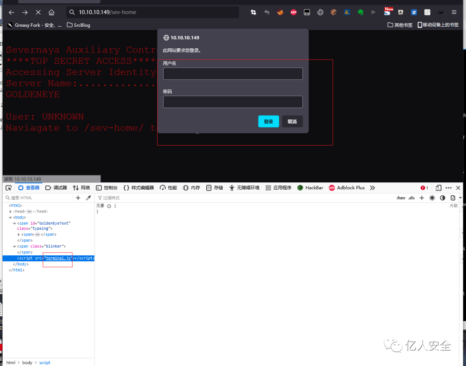Stop loading the page with X button

tap(38, 13)
